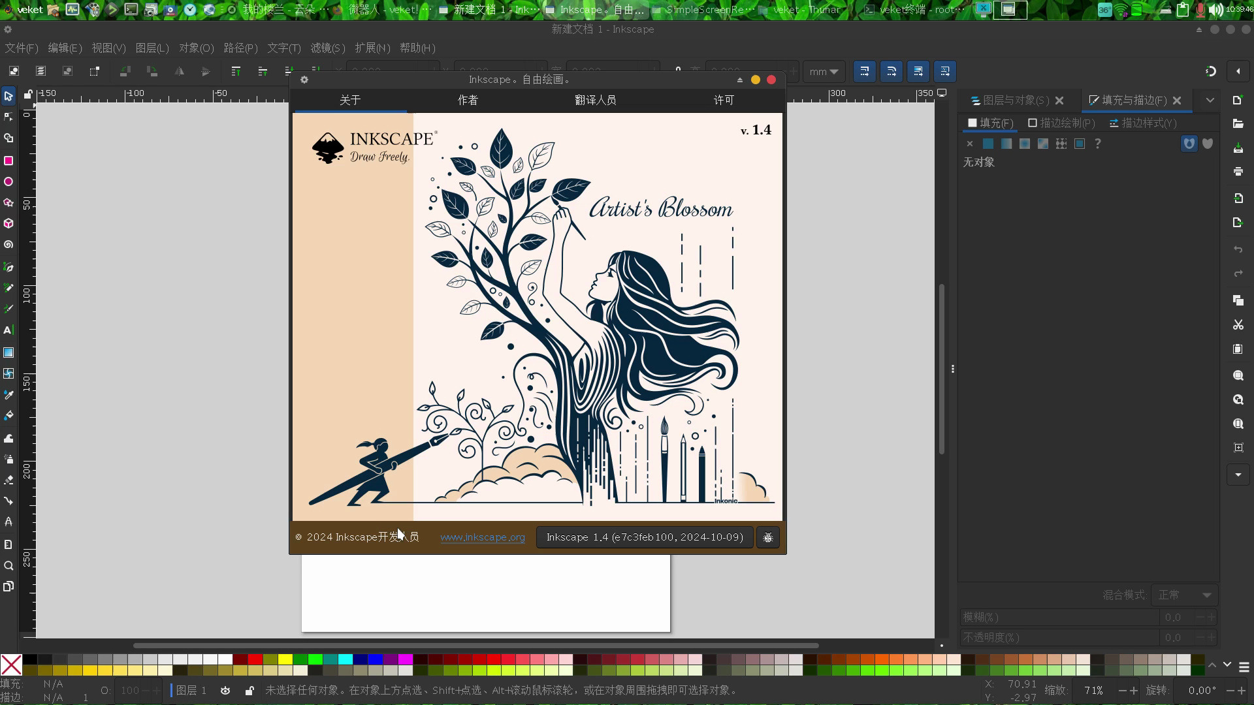Viewport: 1254px width, 705px height.
Task: Toggle scale stroke width with object button
Action: pyautogui.click(x=864, y=71)
